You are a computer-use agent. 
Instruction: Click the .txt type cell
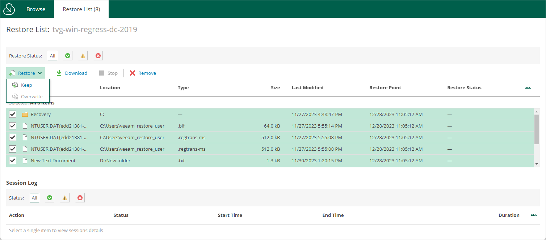tap(181, 160)
